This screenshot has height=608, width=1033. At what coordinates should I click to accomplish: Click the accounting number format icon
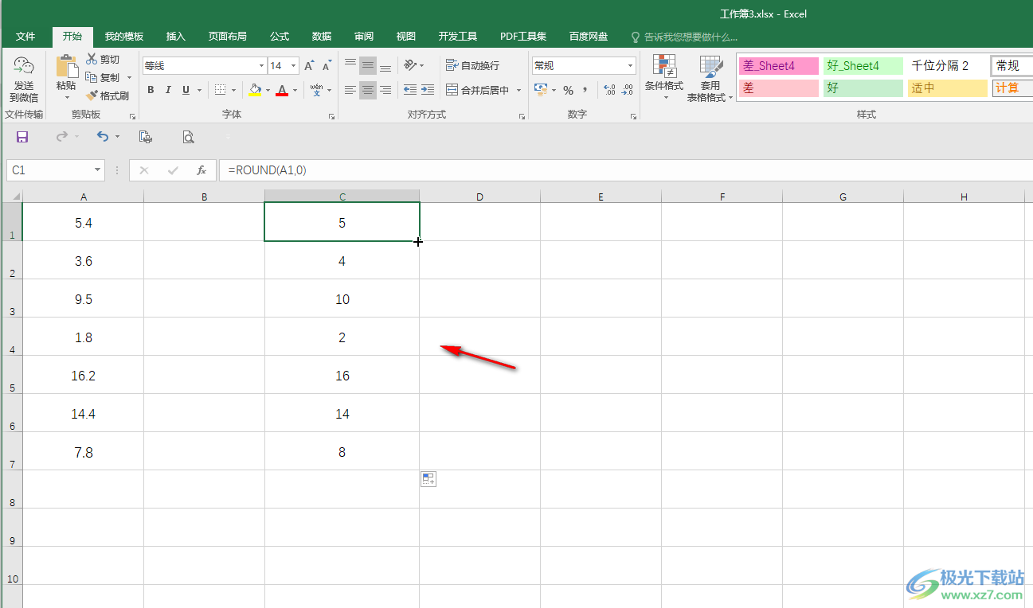pos(541,90)
